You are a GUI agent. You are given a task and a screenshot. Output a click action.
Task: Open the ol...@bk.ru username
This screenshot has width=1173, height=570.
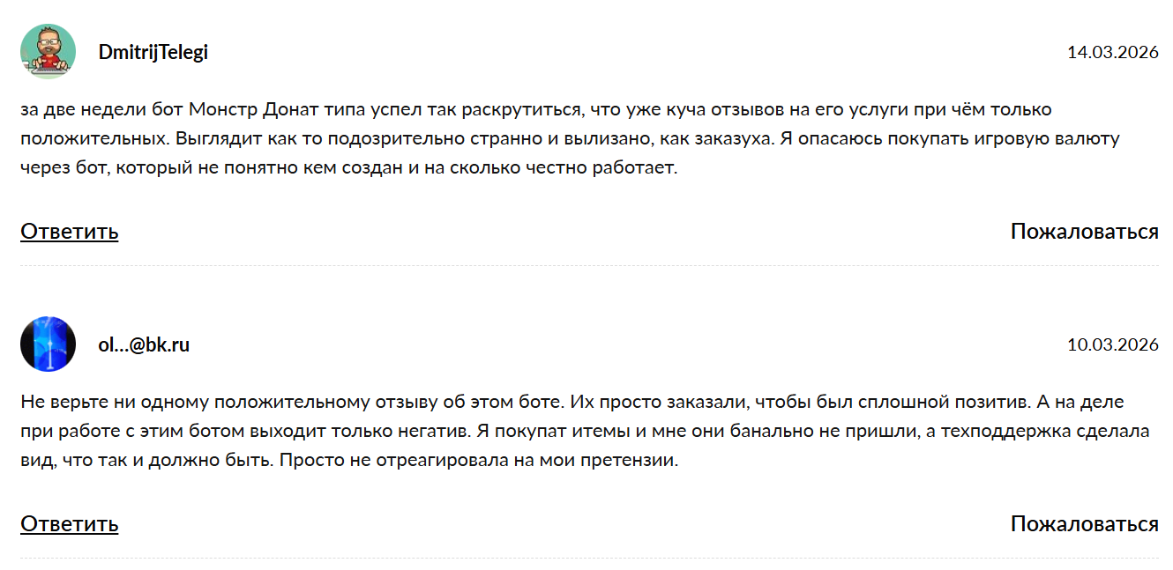coord(144,344)
